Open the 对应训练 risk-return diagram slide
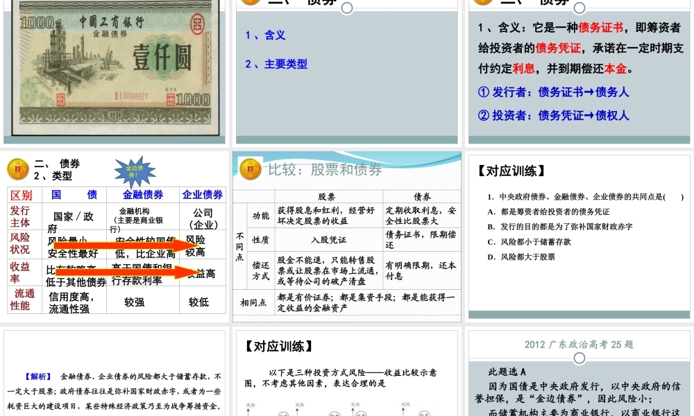 point(347,373)
